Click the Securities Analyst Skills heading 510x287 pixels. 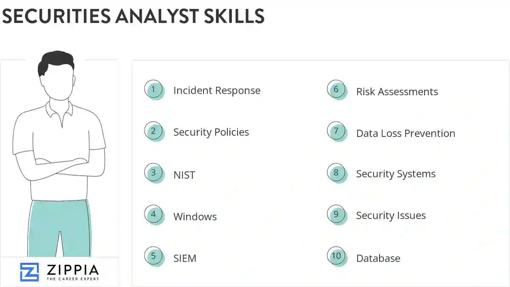(133, 16)
